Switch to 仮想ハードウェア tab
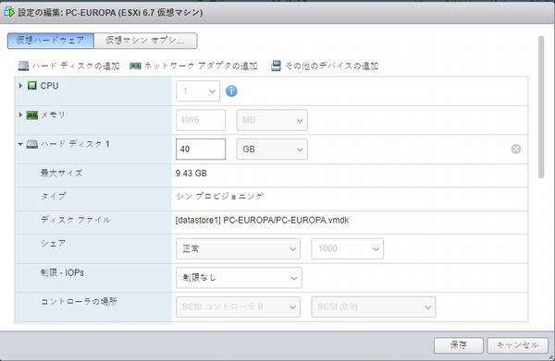Image resolution: width=555 pixels, height=361 pixels. (51, 41)
